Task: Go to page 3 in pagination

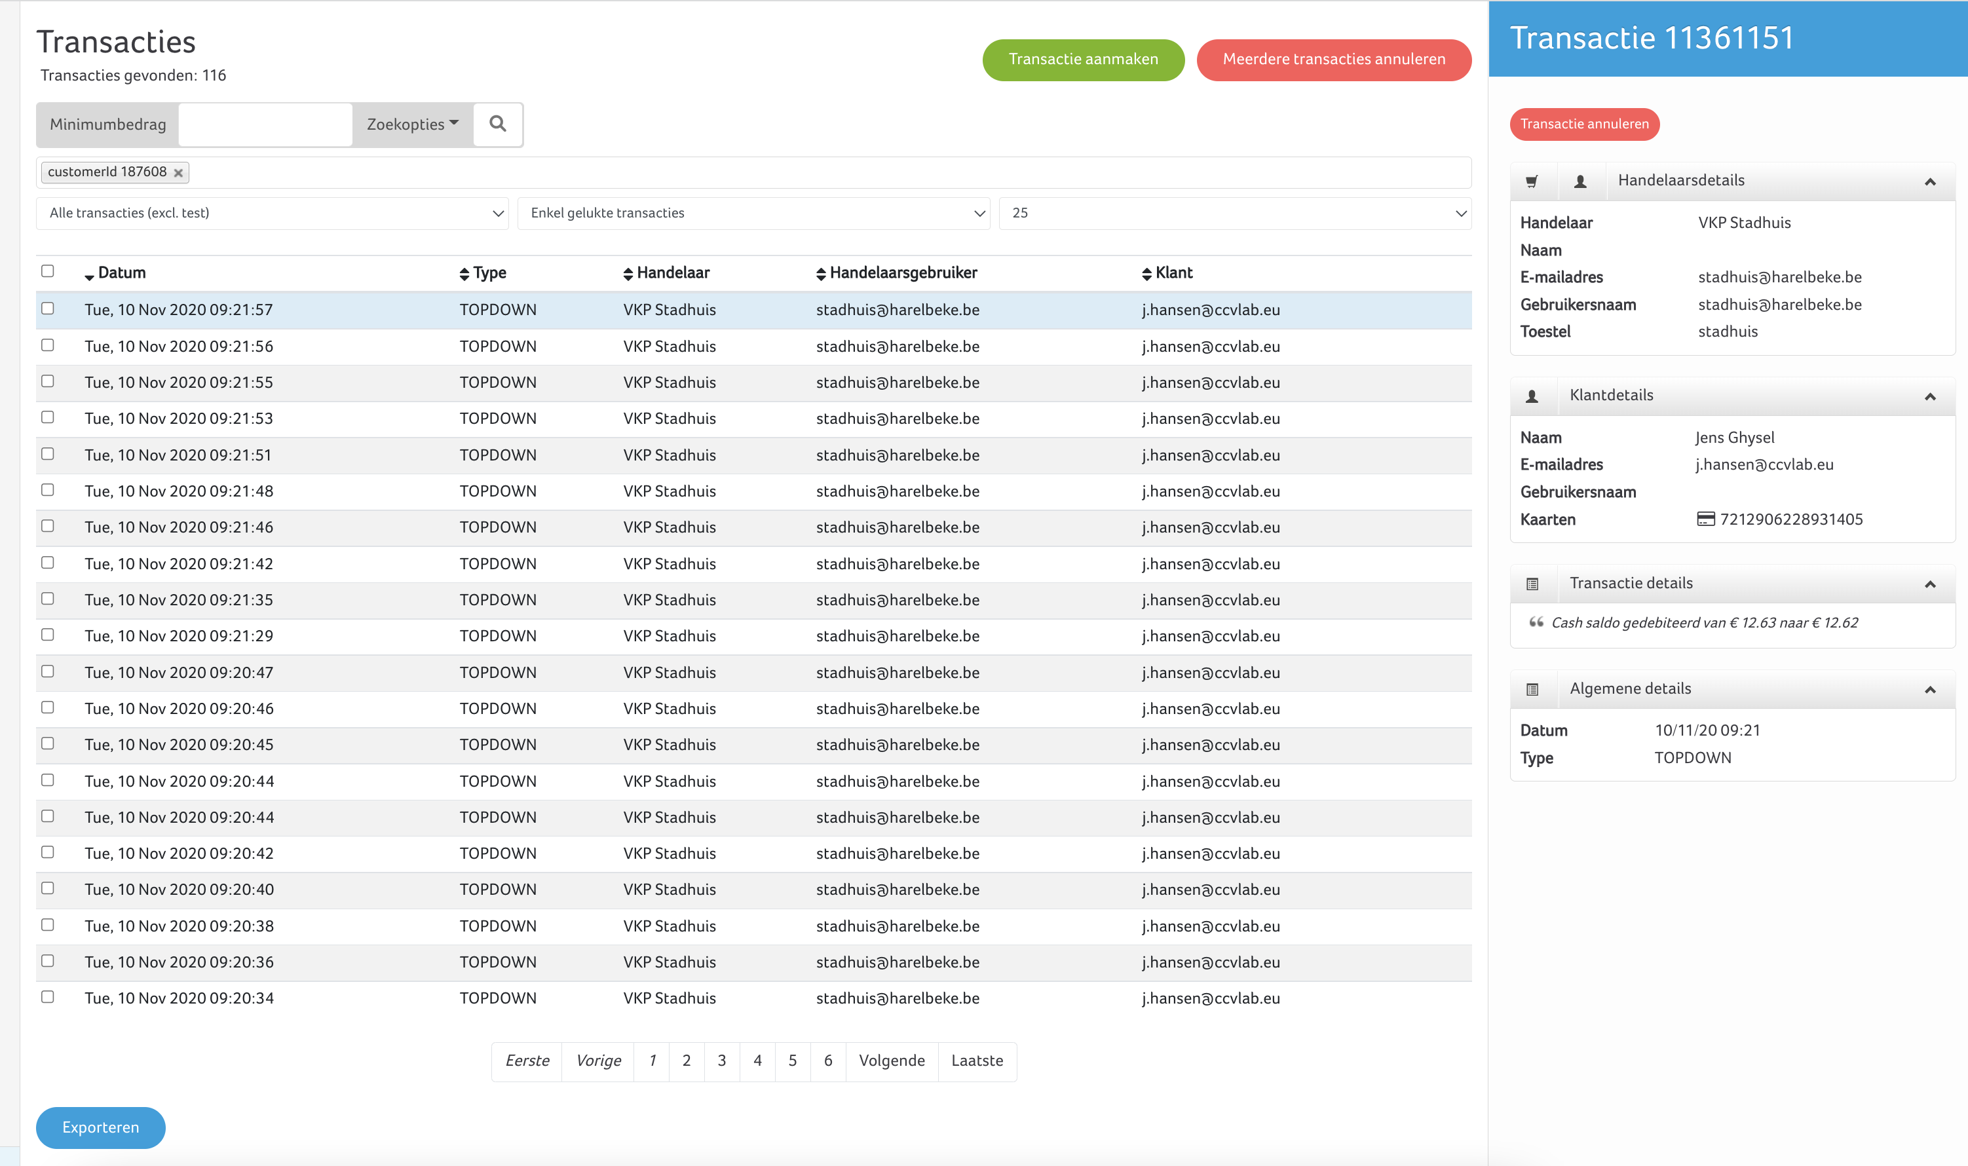Action: (x=721, y=1061)
